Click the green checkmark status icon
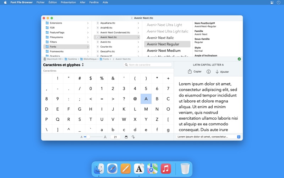This screenshot has width=284, height=178. [239, 59]
